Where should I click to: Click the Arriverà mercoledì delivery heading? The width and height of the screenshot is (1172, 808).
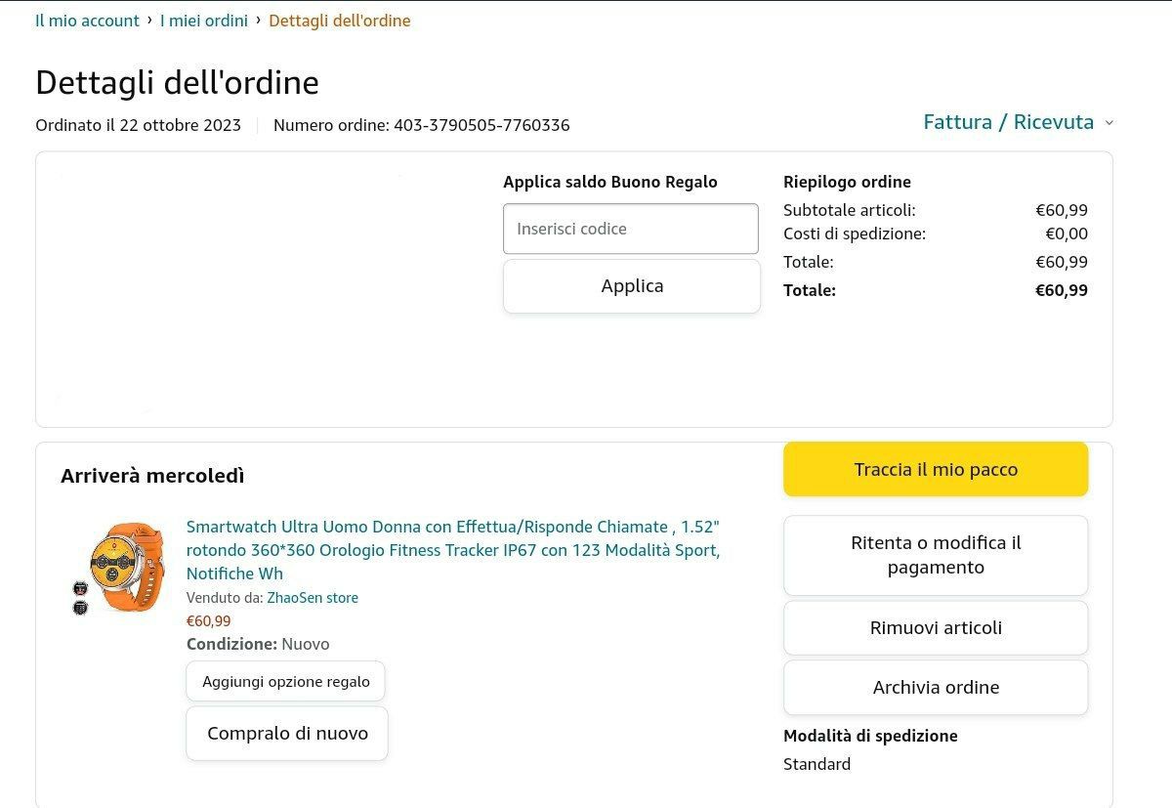pyautogui.click(x=152, y=476)
